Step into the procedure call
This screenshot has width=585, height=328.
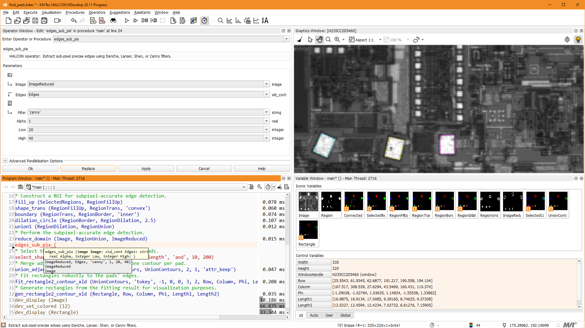tap(145, 21)
